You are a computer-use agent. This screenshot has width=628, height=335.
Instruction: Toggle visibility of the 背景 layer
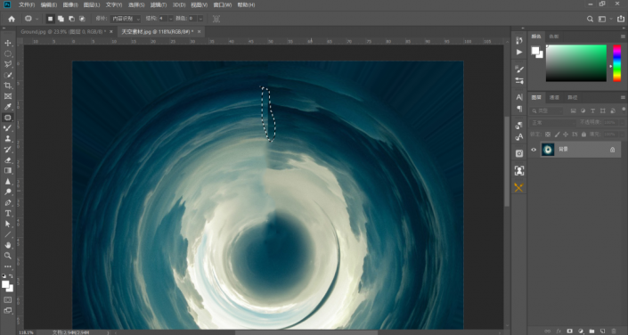[534, 150]
